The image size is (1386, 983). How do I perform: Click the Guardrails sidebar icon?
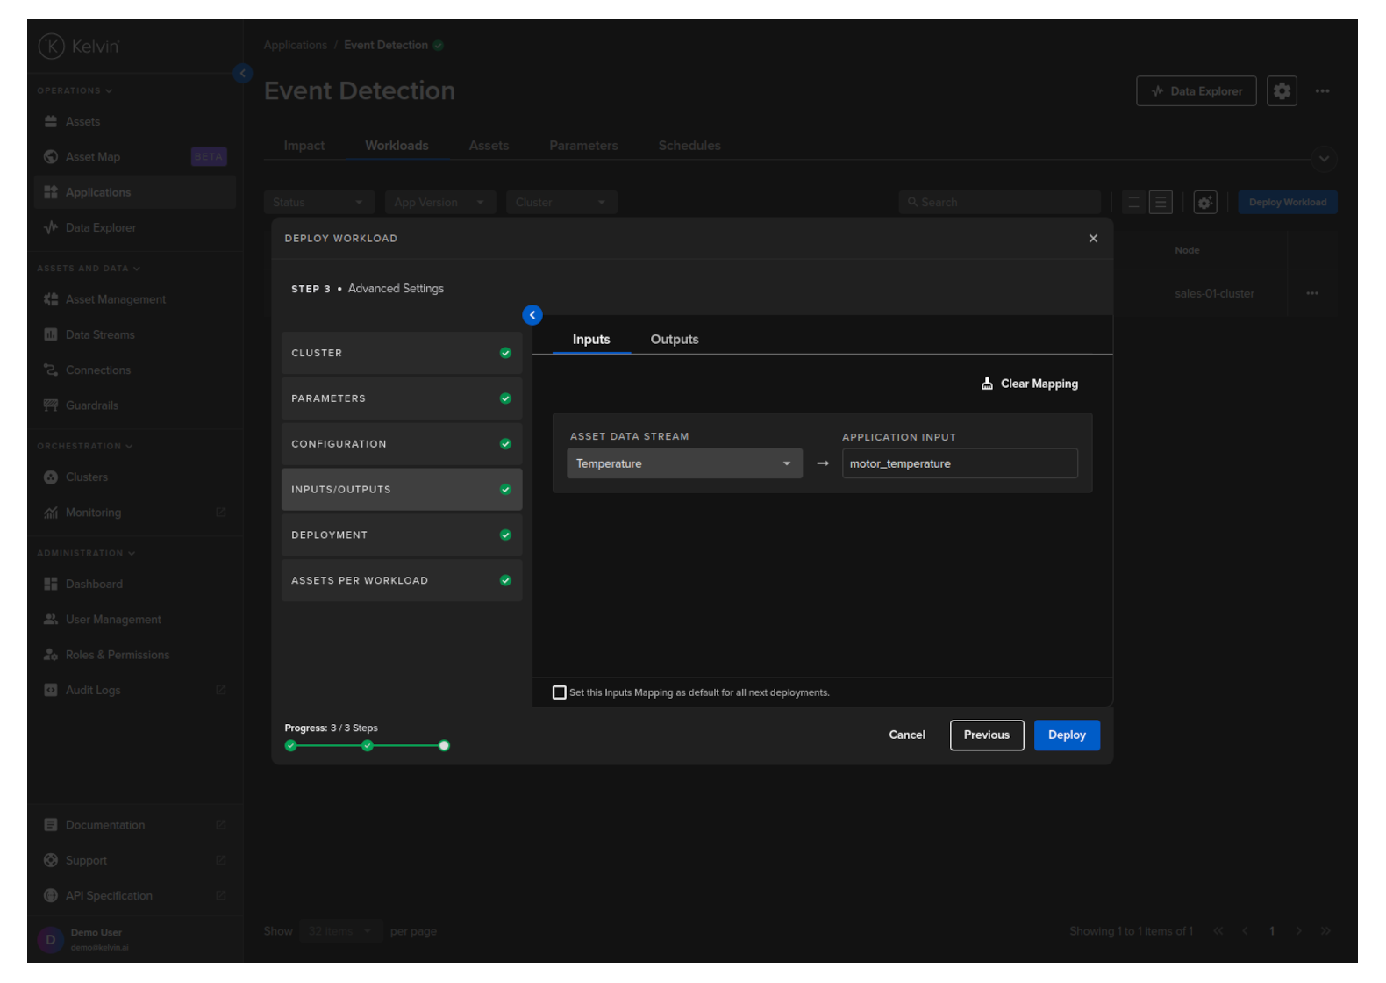coord(51,405)
